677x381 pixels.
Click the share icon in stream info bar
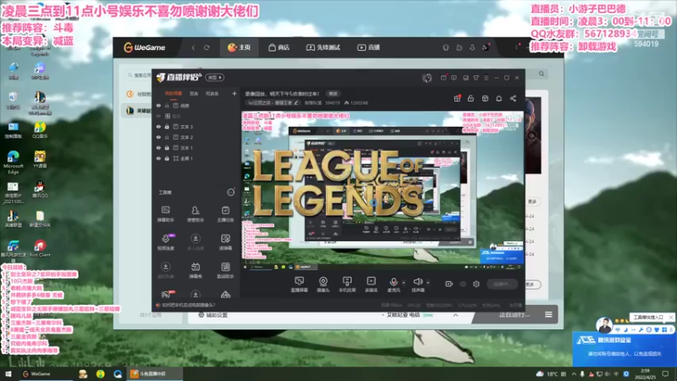(x=513, y=98)
